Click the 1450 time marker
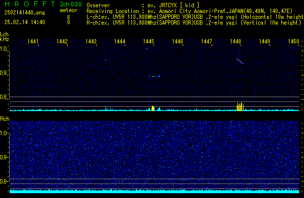This screenshot has width=304, height=198. point(293,42)
